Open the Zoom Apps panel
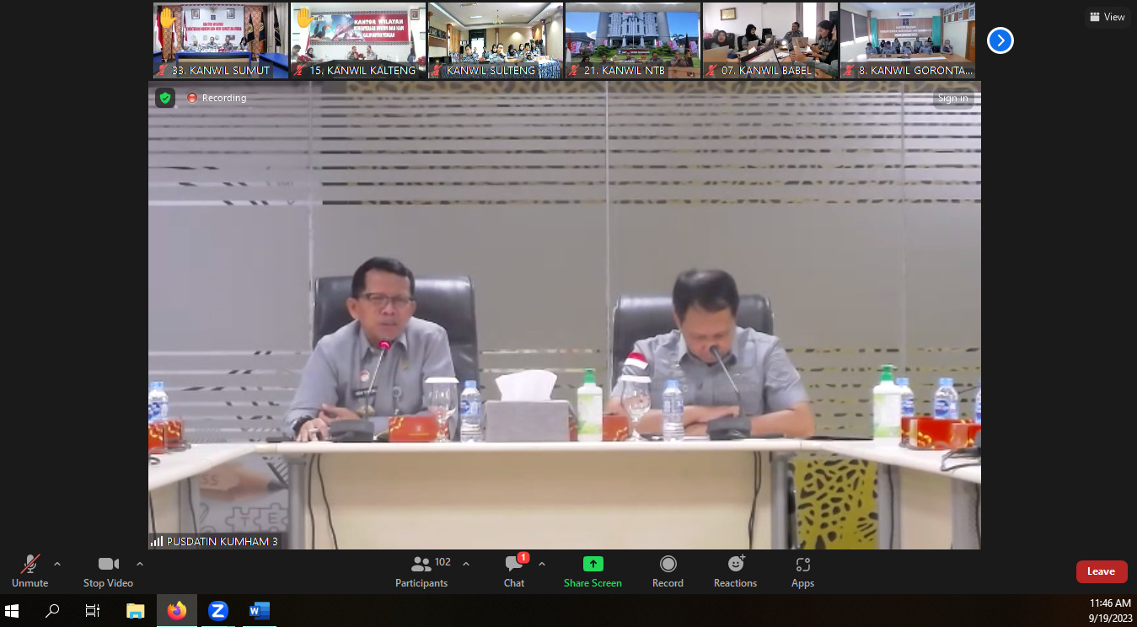The image size is (1137, 627). point(802,571)
